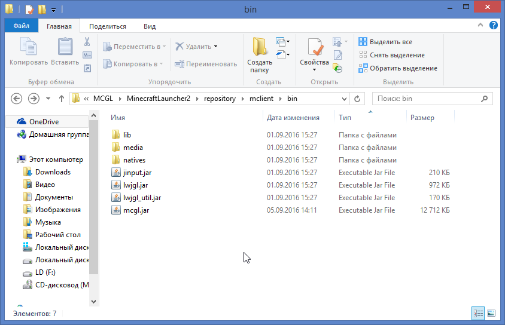Click the Вставить (Paste) clipboard icon
Screen dimensions: 505x325
(x=65, y=47)
